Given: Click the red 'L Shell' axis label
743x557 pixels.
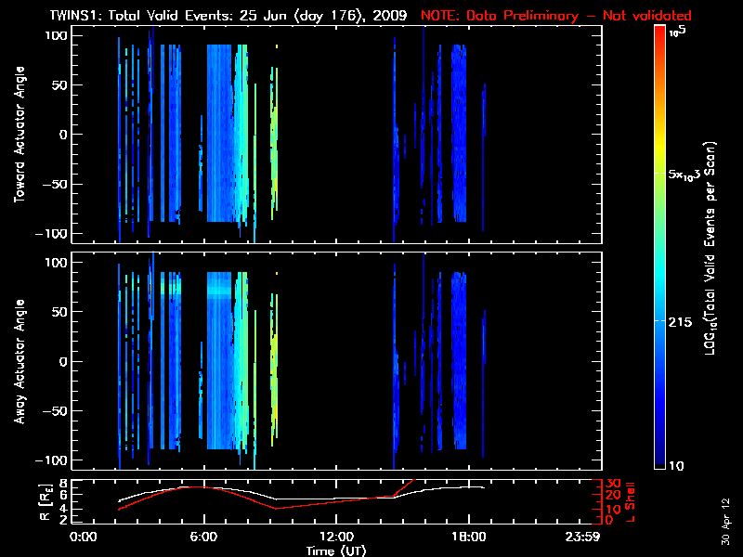Looking at the screenshot, I should coord(634,500).
